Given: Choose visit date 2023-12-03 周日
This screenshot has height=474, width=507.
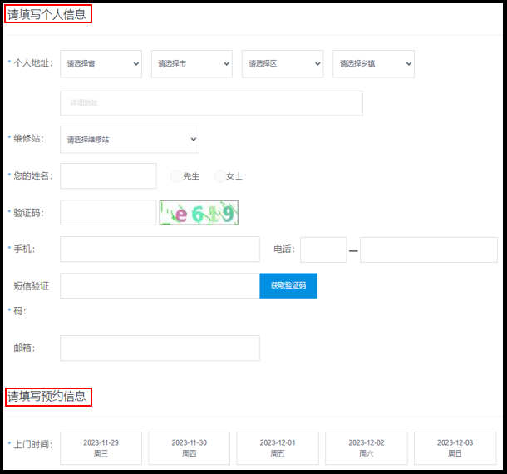Looking at the screenshot, I should (455, 448).
